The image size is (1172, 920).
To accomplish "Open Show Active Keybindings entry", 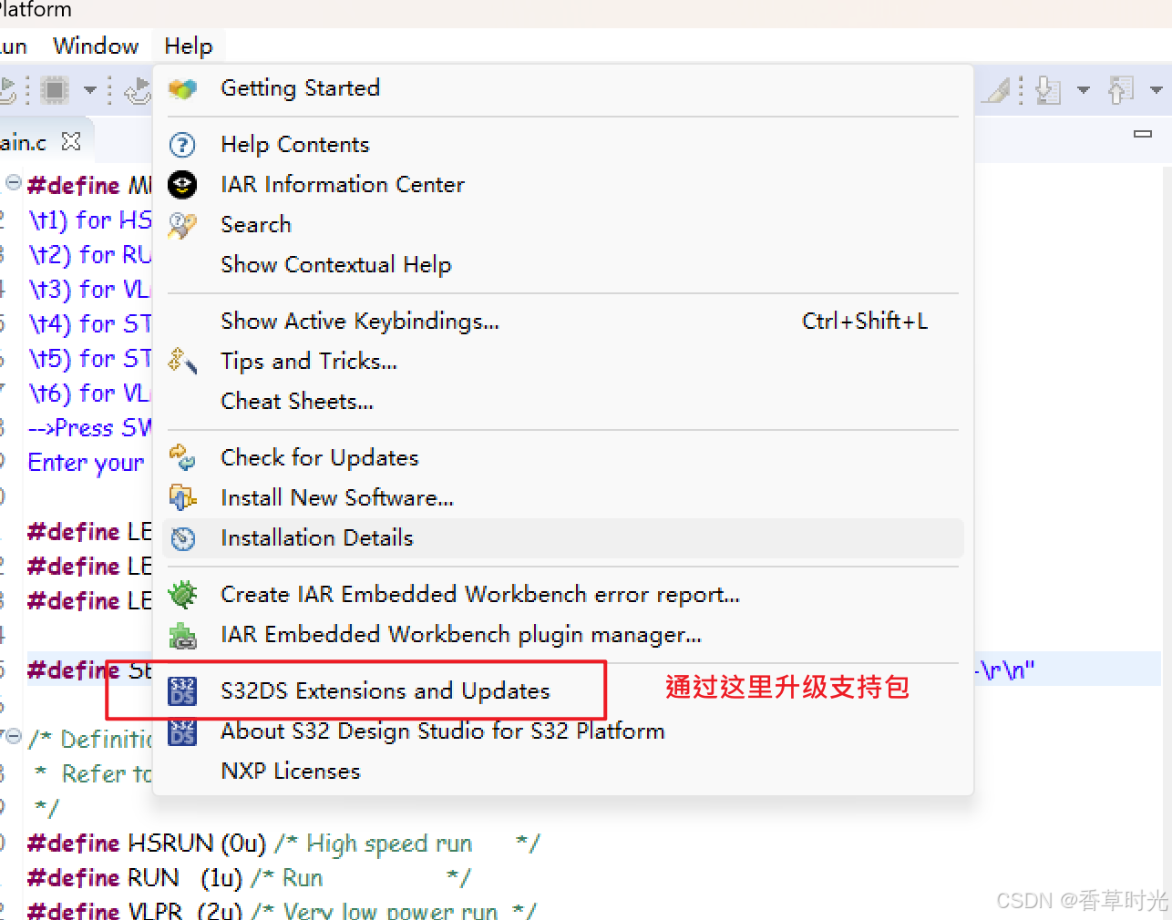I will (x=563, y=322).
